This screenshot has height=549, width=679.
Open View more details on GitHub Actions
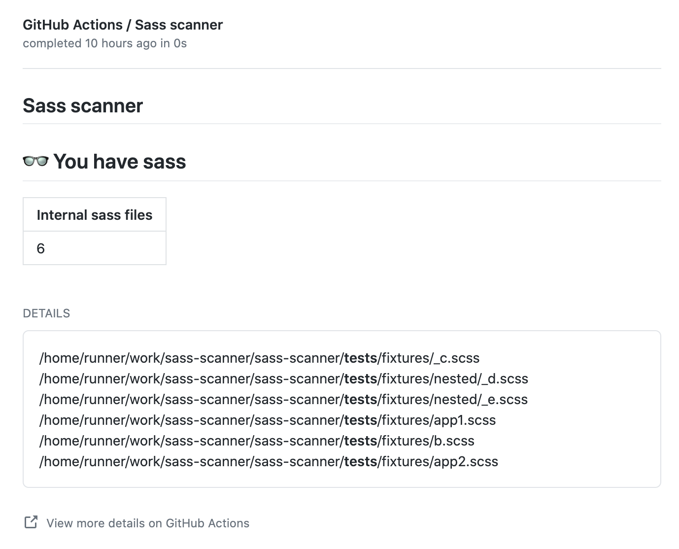point(147,523)
